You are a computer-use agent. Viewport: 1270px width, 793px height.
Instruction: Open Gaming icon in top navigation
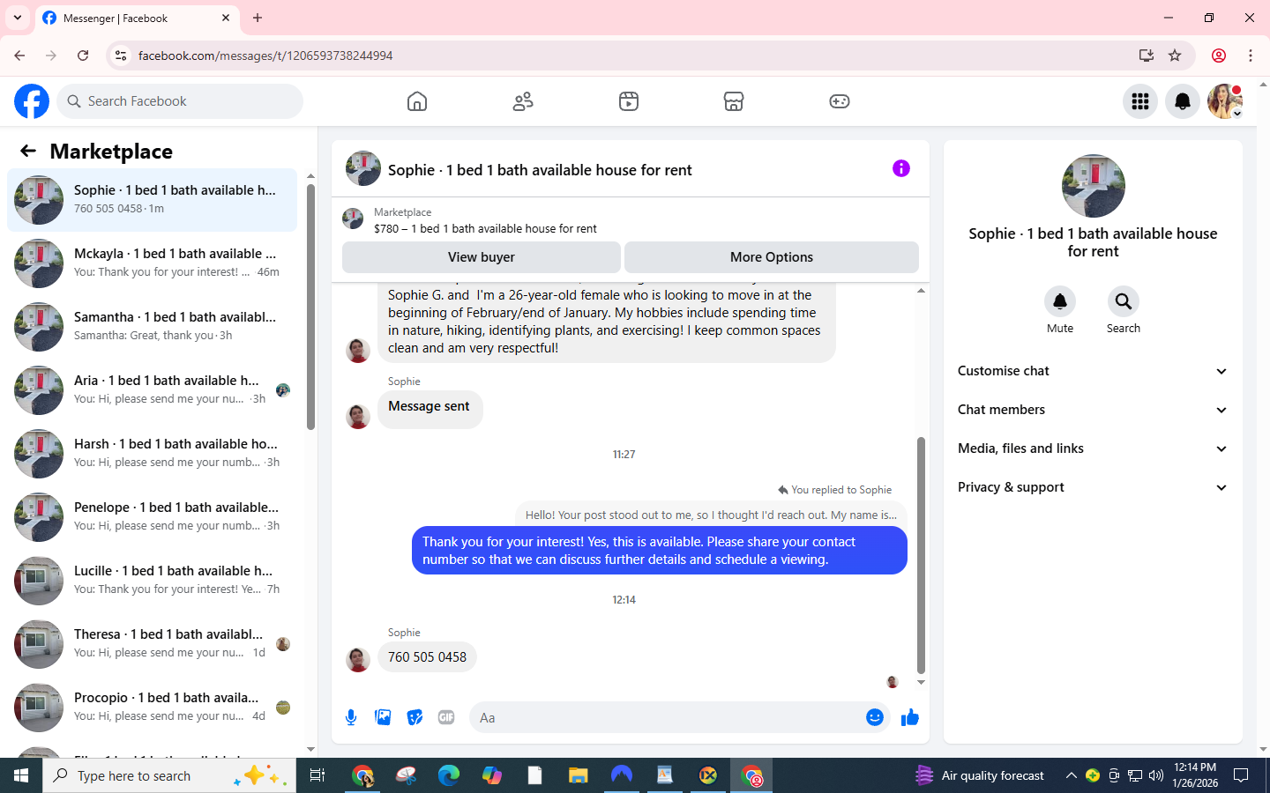840,101
